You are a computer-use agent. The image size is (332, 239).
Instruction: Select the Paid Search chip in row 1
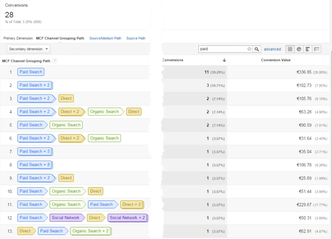point(30,72)
